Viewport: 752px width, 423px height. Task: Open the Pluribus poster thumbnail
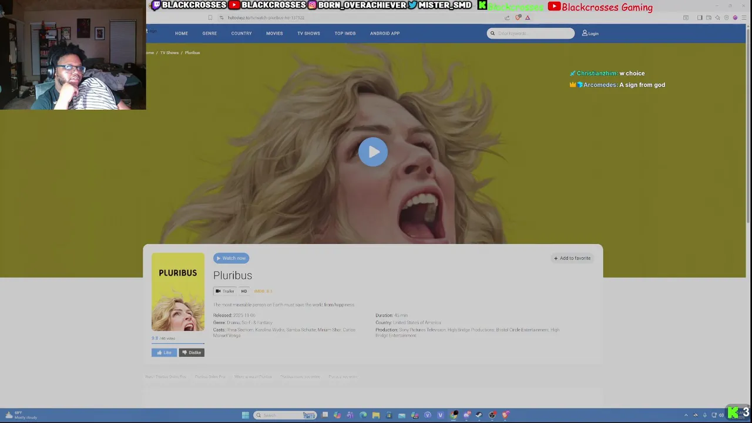[x=178, y=292]
